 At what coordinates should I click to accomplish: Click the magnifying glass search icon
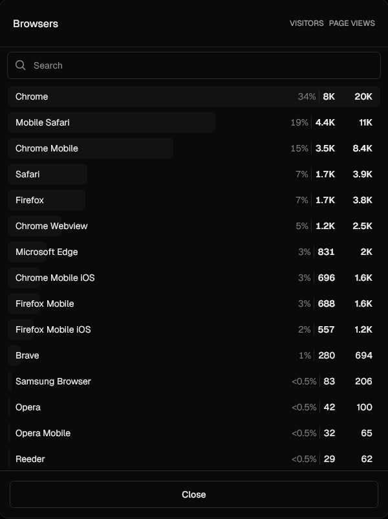(20, 65)
